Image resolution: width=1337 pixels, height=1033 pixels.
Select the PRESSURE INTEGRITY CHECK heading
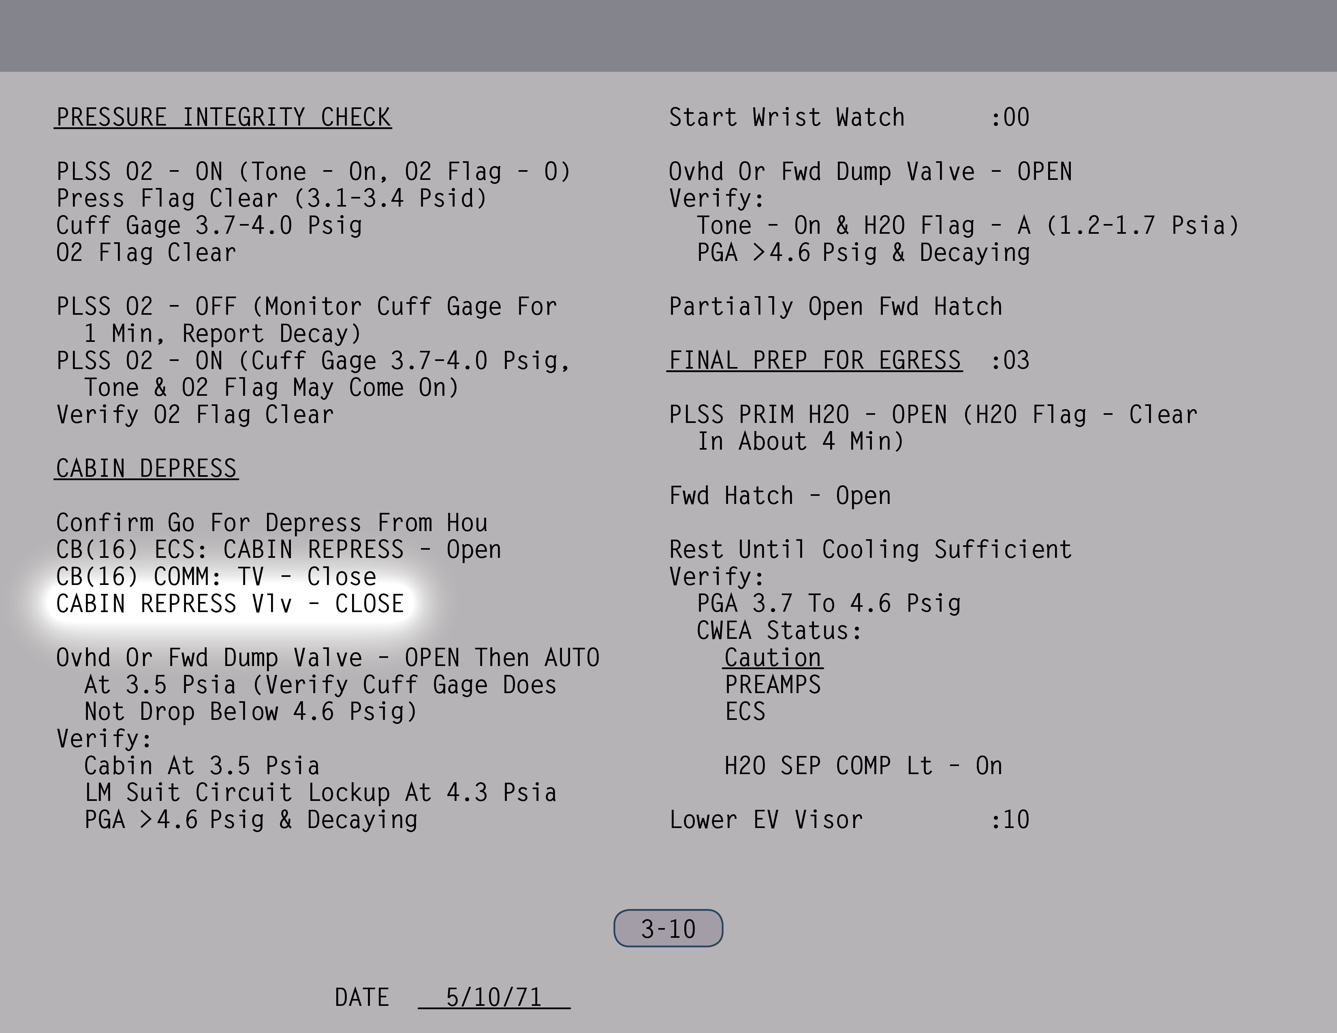pyautogui.click(x=224, y=117)
